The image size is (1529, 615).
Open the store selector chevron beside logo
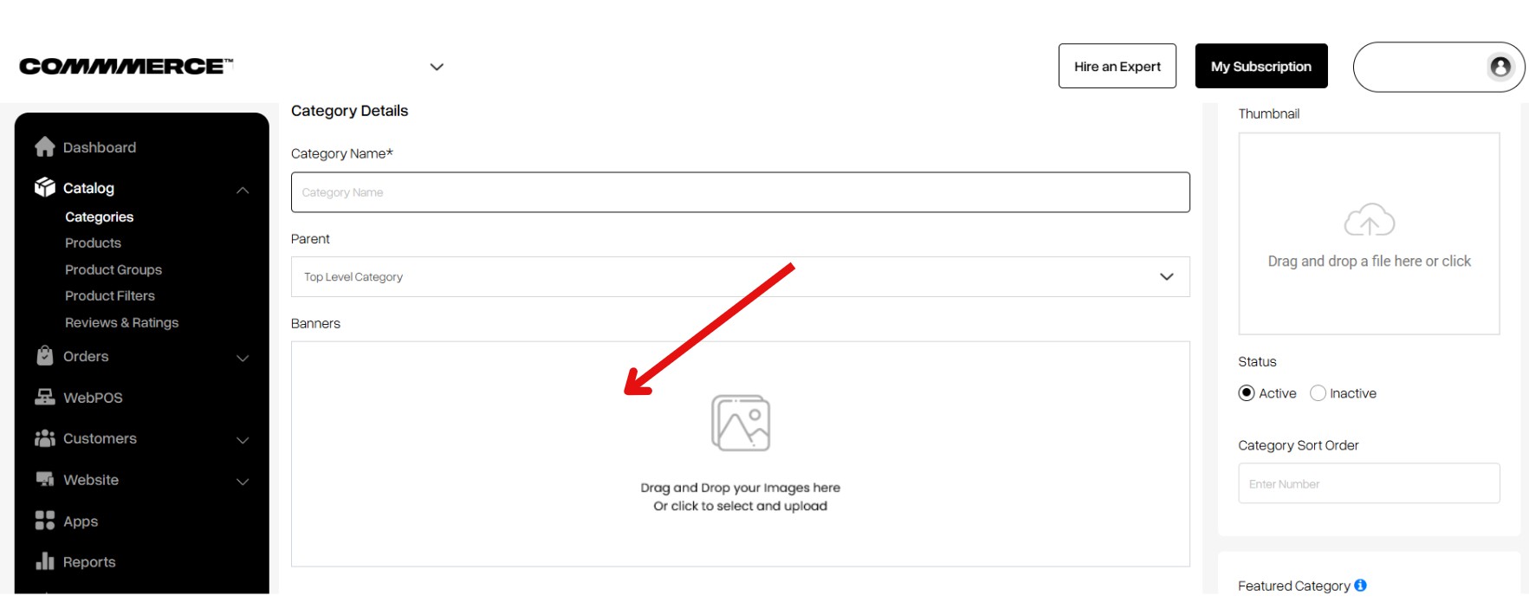(437, 67)
